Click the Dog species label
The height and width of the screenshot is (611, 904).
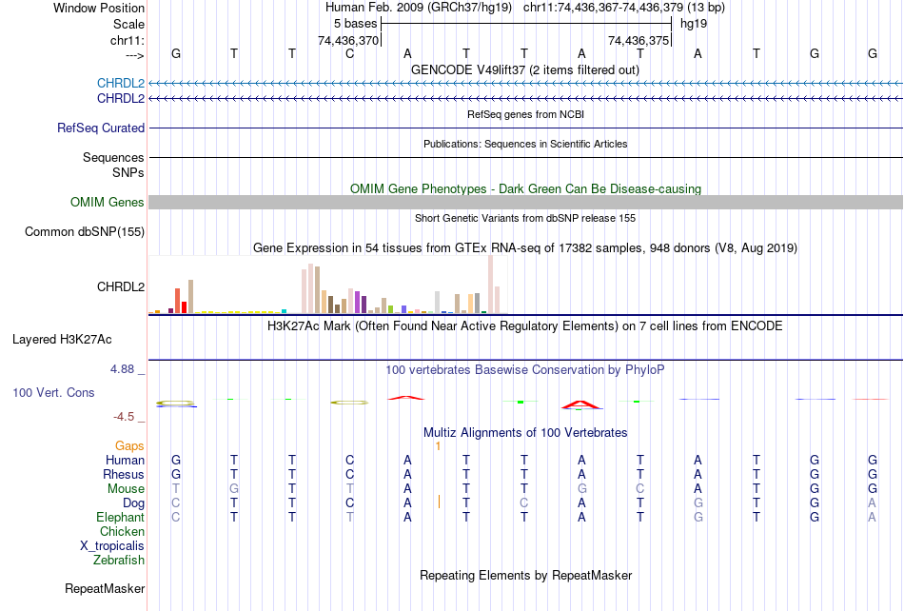click(134, 503)
